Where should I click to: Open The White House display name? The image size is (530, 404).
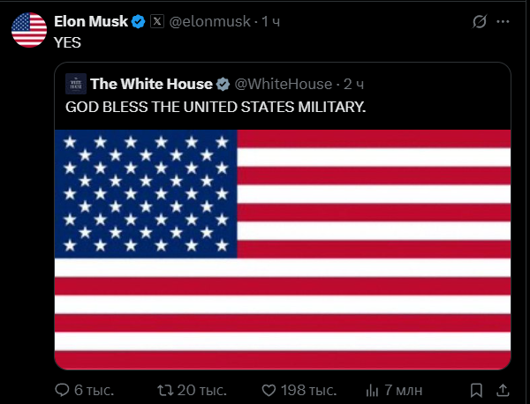151,84
